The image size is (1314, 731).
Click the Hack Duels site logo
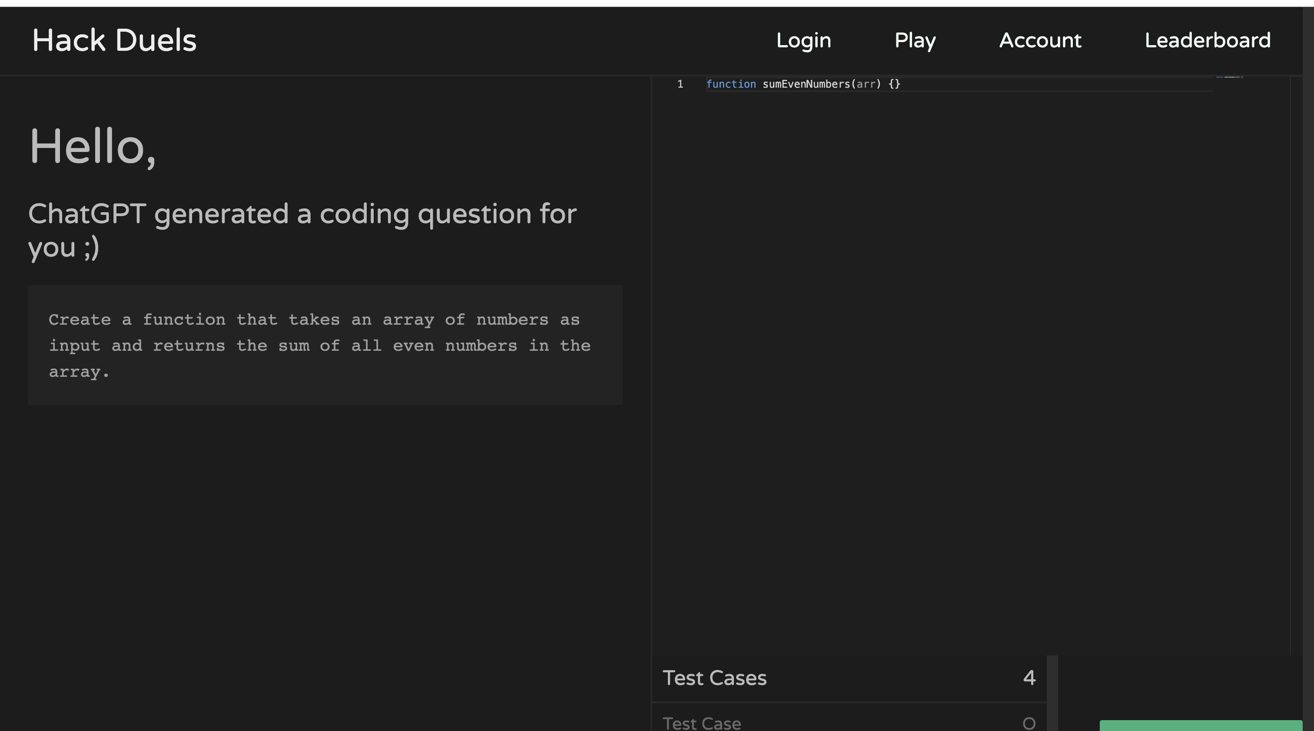(114, 41)
